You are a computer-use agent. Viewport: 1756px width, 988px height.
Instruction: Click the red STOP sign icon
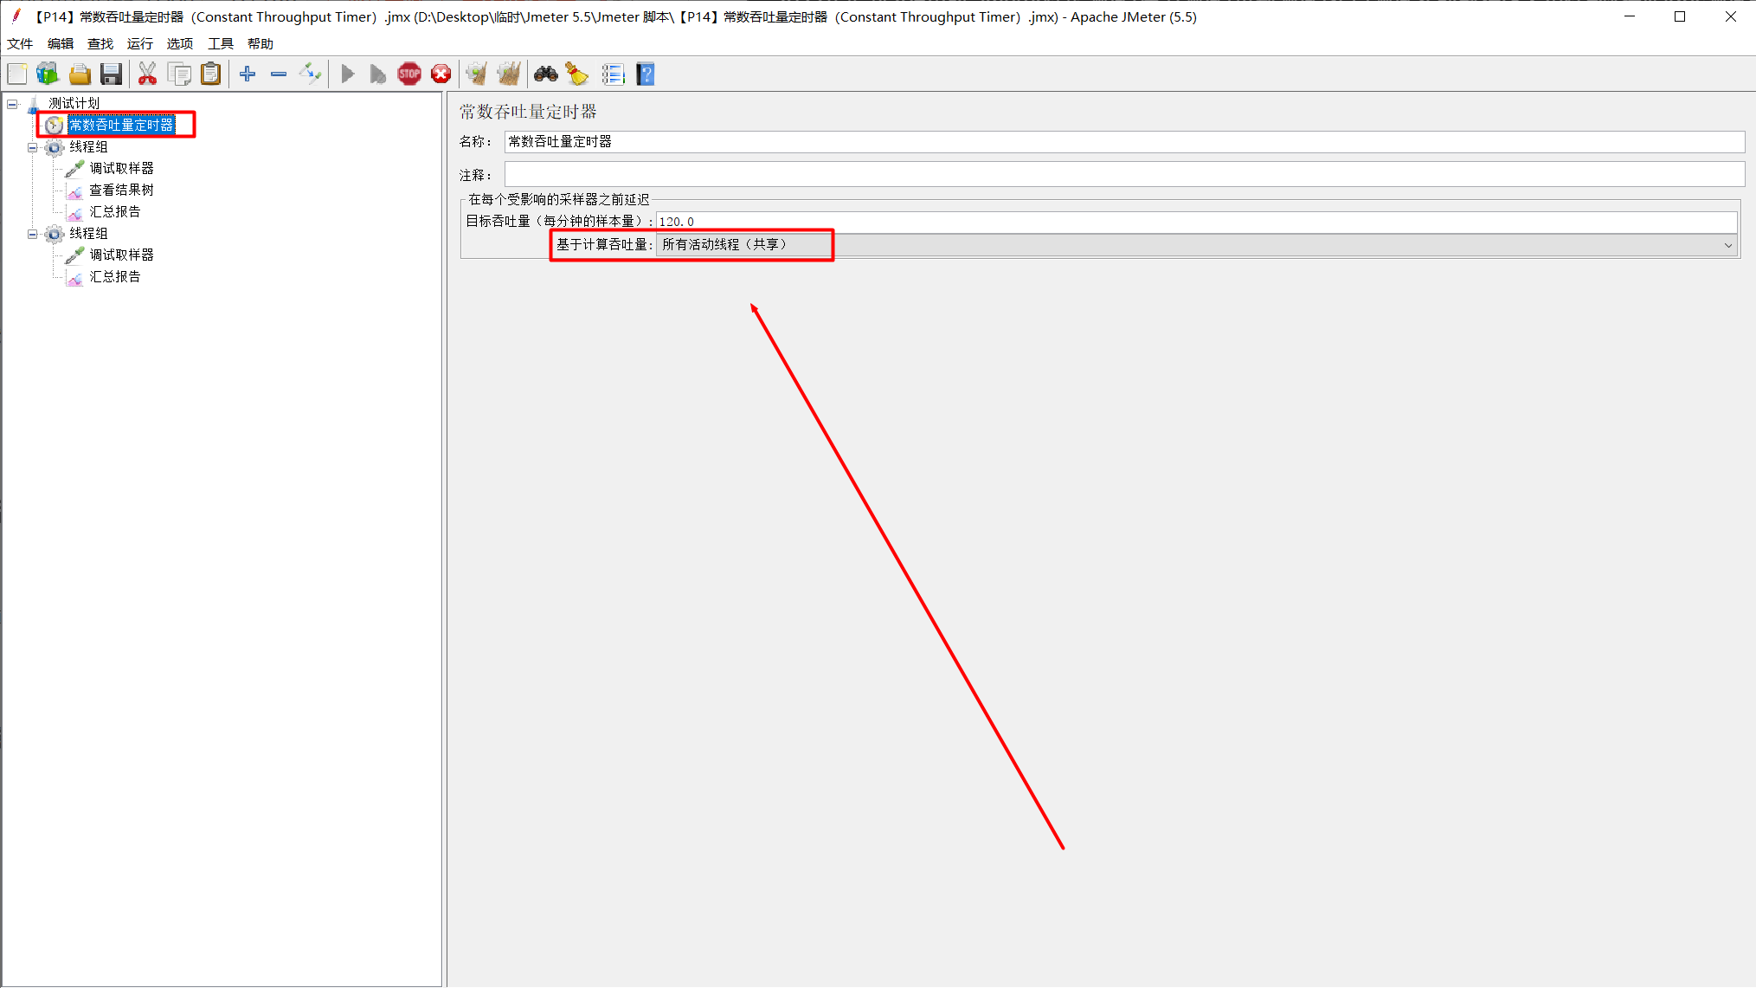409,74
